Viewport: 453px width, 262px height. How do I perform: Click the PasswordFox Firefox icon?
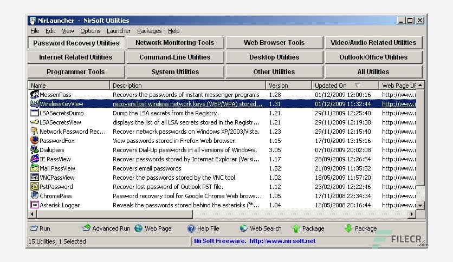tap(35, 141)
